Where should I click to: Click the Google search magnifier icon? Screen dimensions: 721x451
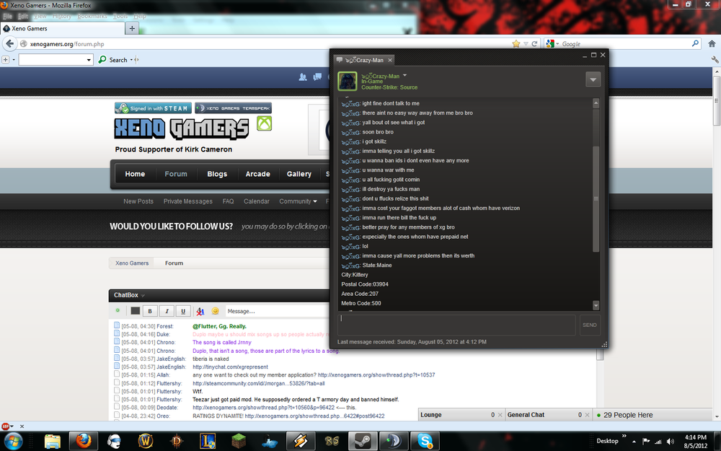695,44
